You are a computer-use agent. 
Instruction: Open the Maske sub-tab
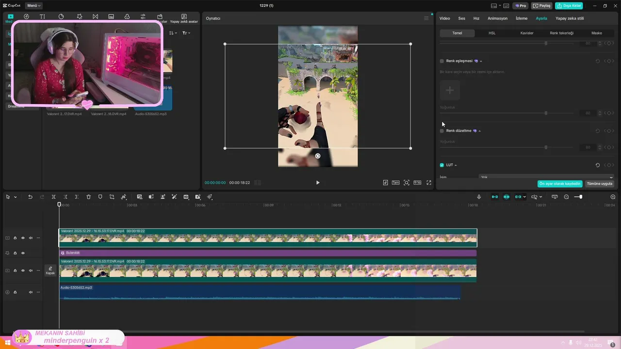[597, 33]
